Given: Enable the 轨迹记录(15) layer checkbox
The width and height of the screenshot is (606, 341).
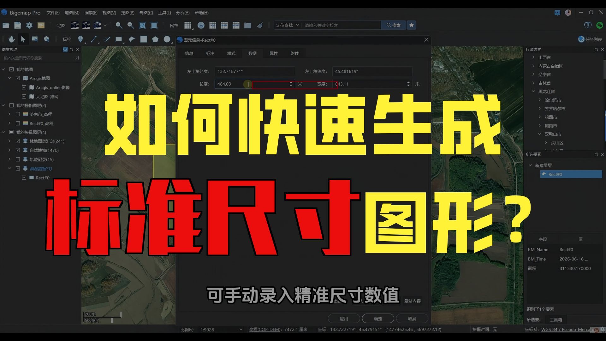Looking at the screenshot, I should [18, 159].
